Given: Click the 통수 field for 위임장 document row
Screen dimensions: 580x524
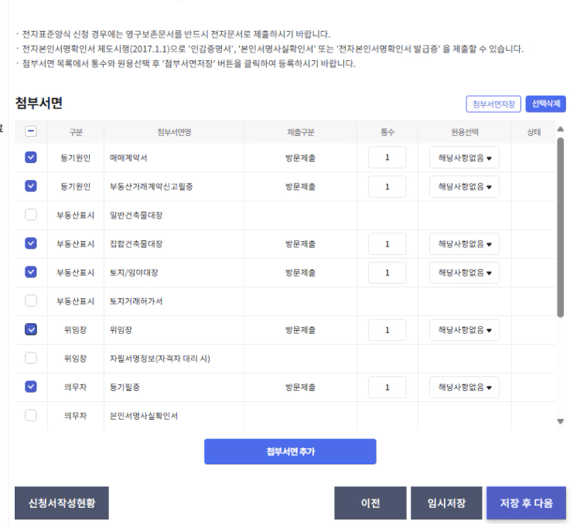Looking at the screenshot, I should coord(387,330).
